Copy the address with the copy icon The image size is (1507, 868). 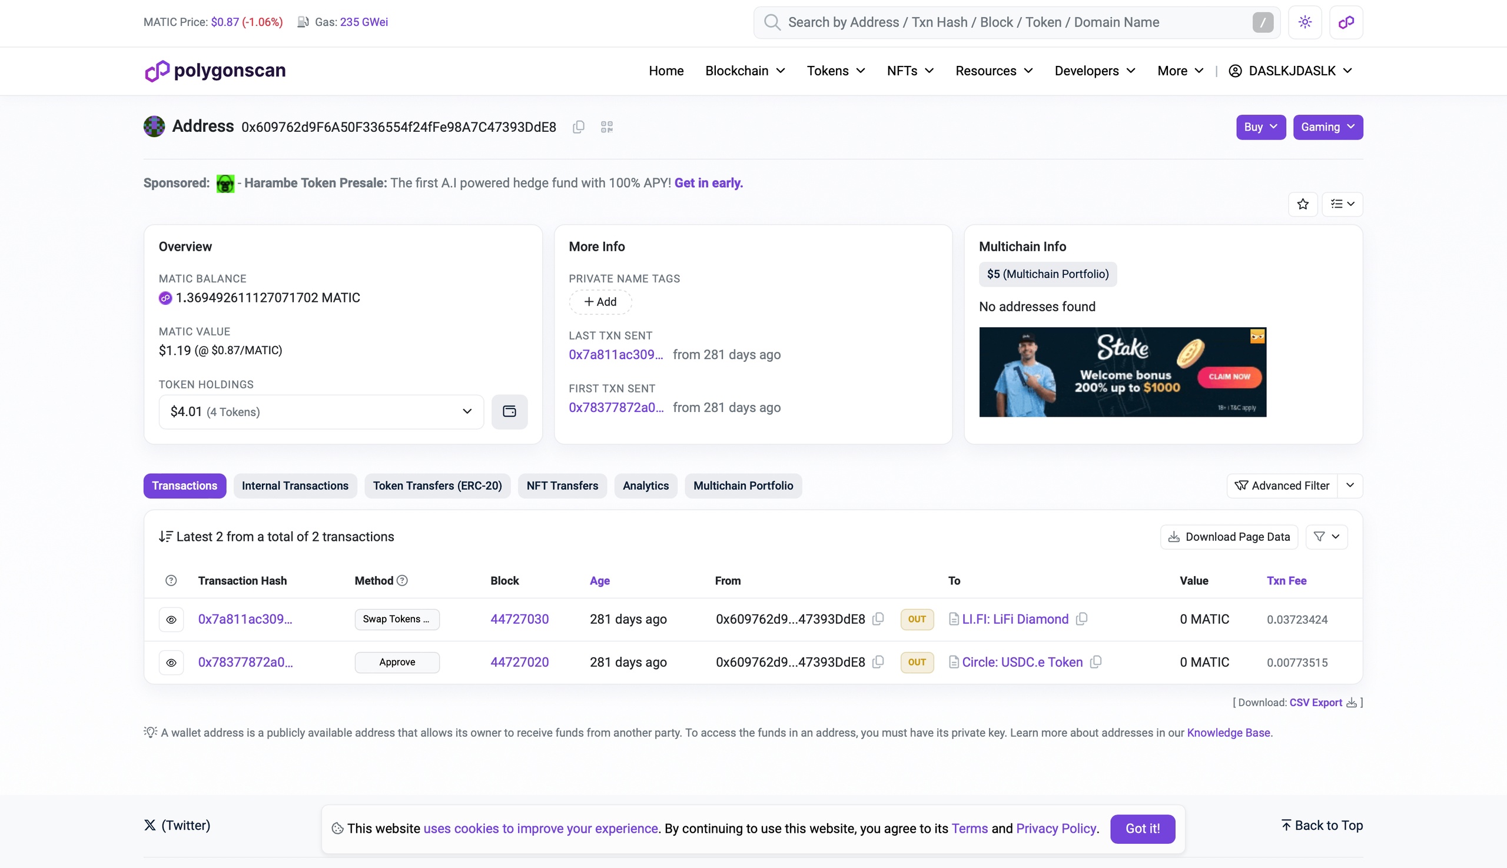point(578,127)
